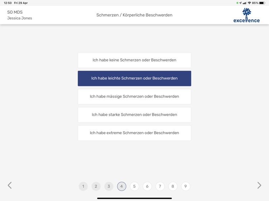
Task: Tap the '85%' battery percentage
Action: 255,3
